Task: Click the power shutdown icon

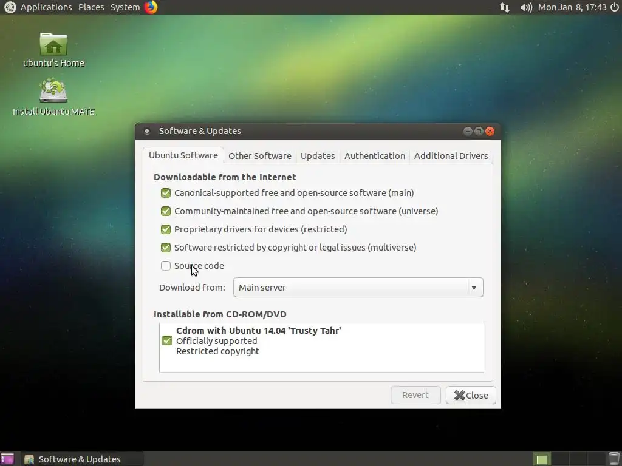Action: [615, 7]
